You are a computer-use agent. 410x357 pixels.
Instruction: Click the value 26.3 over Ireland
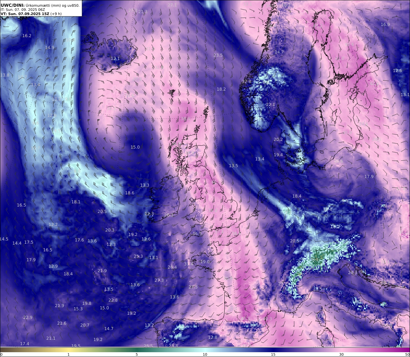(169, 215)
